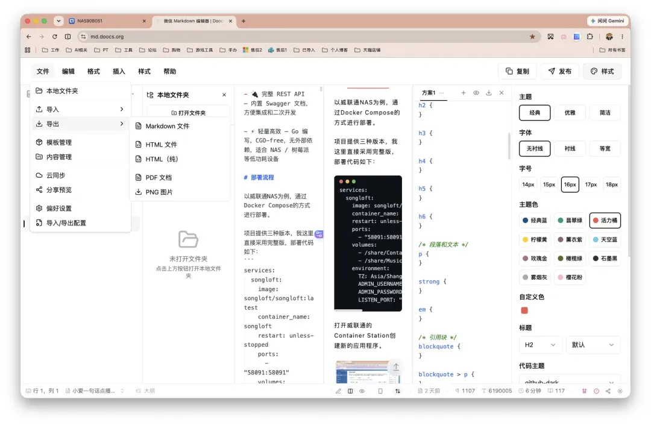Add a new CSS scheme with plus icon
The image size is (651, 425).
(x=464, y=93)
